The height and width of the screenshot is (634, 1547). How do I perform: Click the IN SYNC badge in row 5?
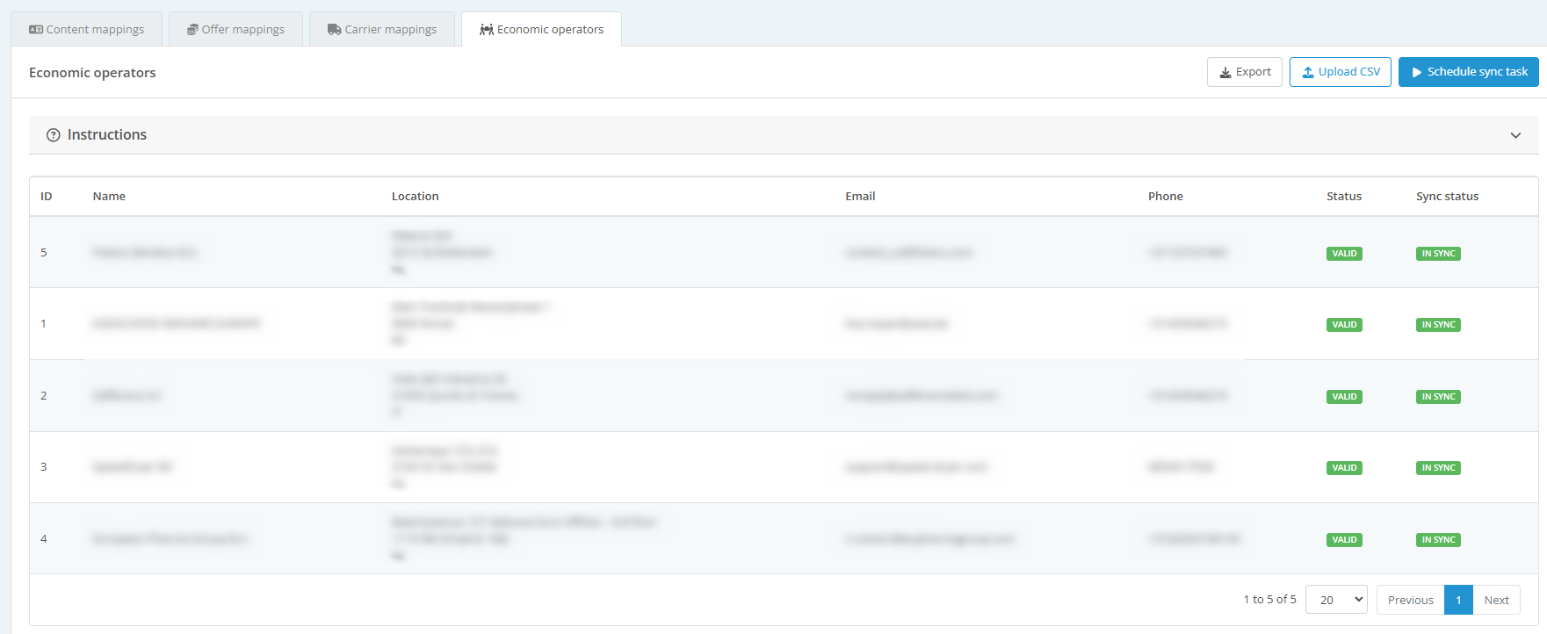click(1438, 254)
